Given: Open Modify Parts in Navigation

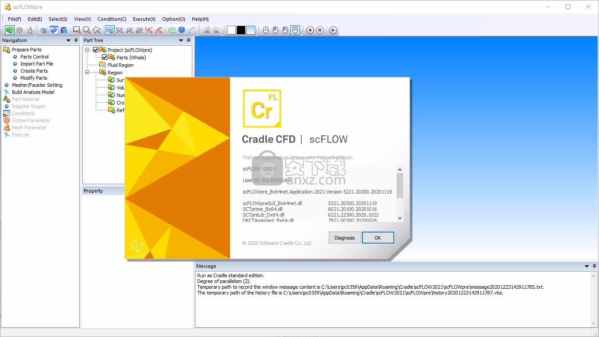Looking at the screenshot, I should coord(34,78).
